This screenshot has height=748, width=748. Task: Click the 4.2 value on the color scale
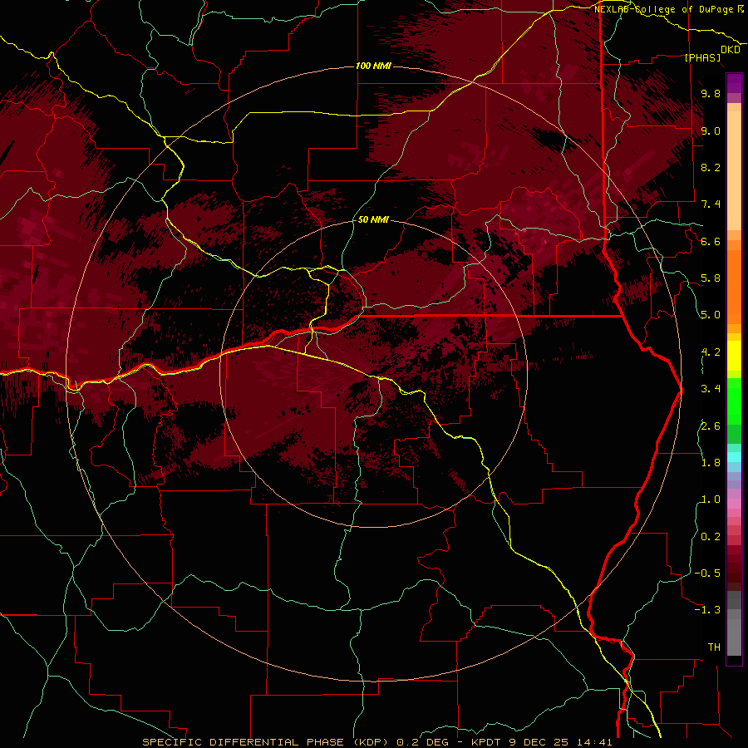pyautogui.click(x=711, y=352)
